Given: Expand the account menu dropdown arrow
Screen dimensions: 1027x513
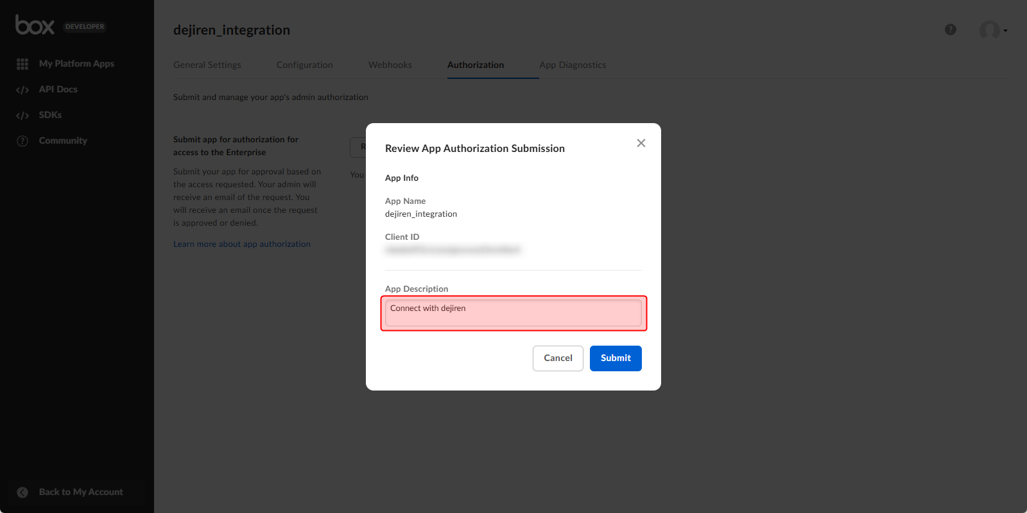Looking at the screenshot, I should (1005, 30).
